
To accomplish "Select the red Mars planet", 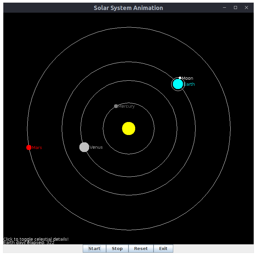I will point(29,147).
